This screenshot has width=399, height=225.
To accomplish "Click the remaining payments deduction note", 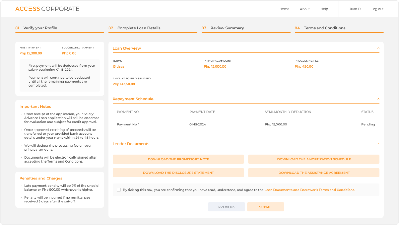I will pyautogui.click(x=59, y=82).
